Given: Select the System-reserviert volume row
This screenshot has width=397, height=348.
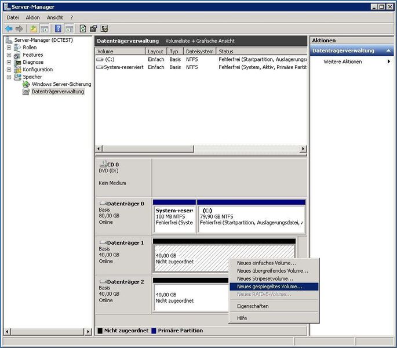Looking at the screenshot, I should [x=201, y=67].
